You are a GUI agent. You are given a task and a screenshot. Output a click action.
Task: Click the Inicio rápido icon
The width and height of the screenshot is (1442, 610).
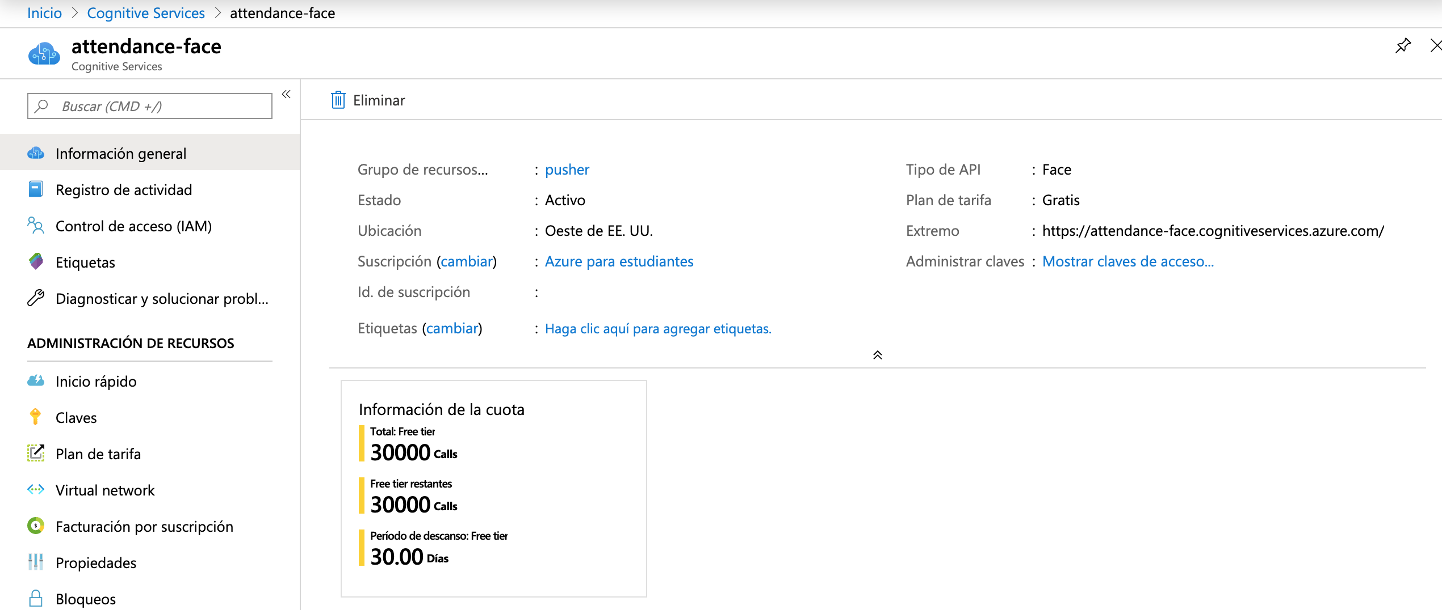[36, 380]
